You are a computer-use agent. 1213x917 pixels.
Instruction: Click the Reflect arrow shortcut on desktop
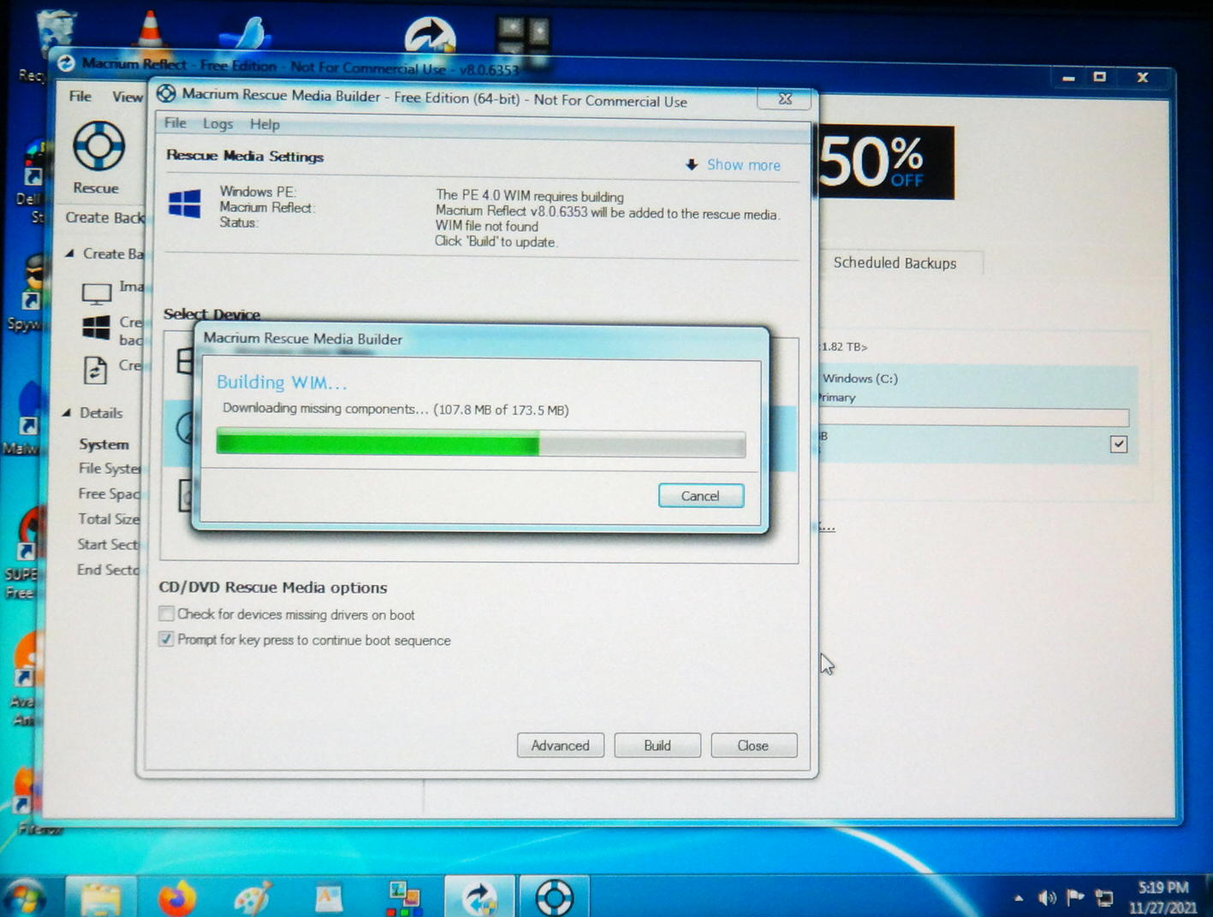tap(429, 35)
